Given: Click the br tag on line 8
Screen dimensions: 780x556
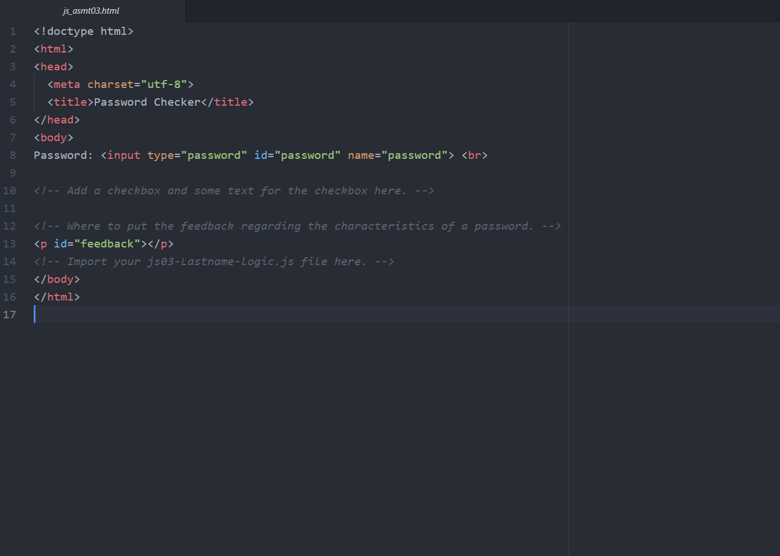Looking at the screenshot, I should coord(473,155).
